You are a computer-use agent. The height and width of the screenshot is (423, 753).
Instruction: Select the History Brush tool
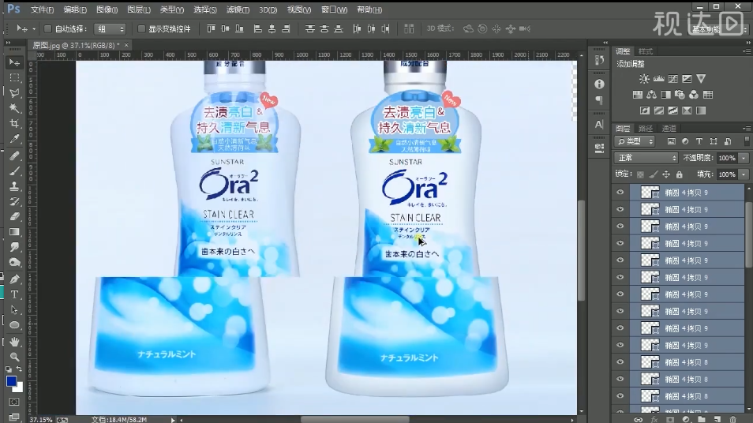(14, 202)
